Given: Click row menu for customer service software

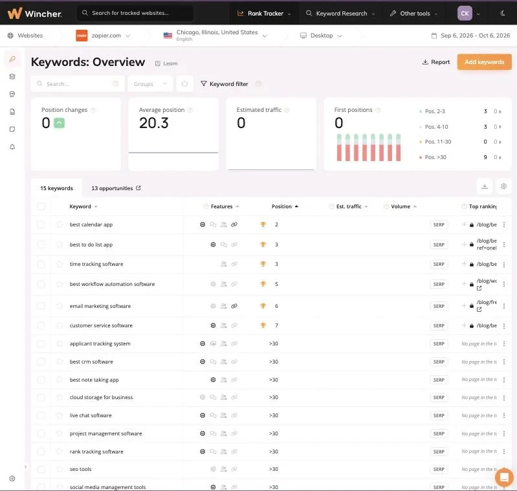Looking at the screenshot, I should [504, 325].
